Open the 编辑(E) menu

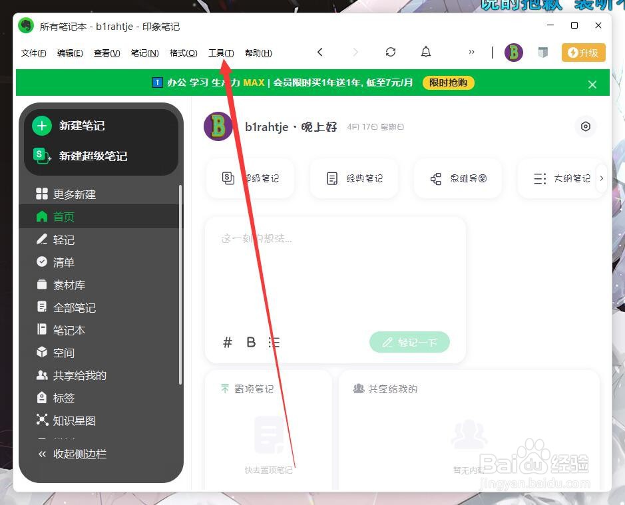(x=70, y=53)
